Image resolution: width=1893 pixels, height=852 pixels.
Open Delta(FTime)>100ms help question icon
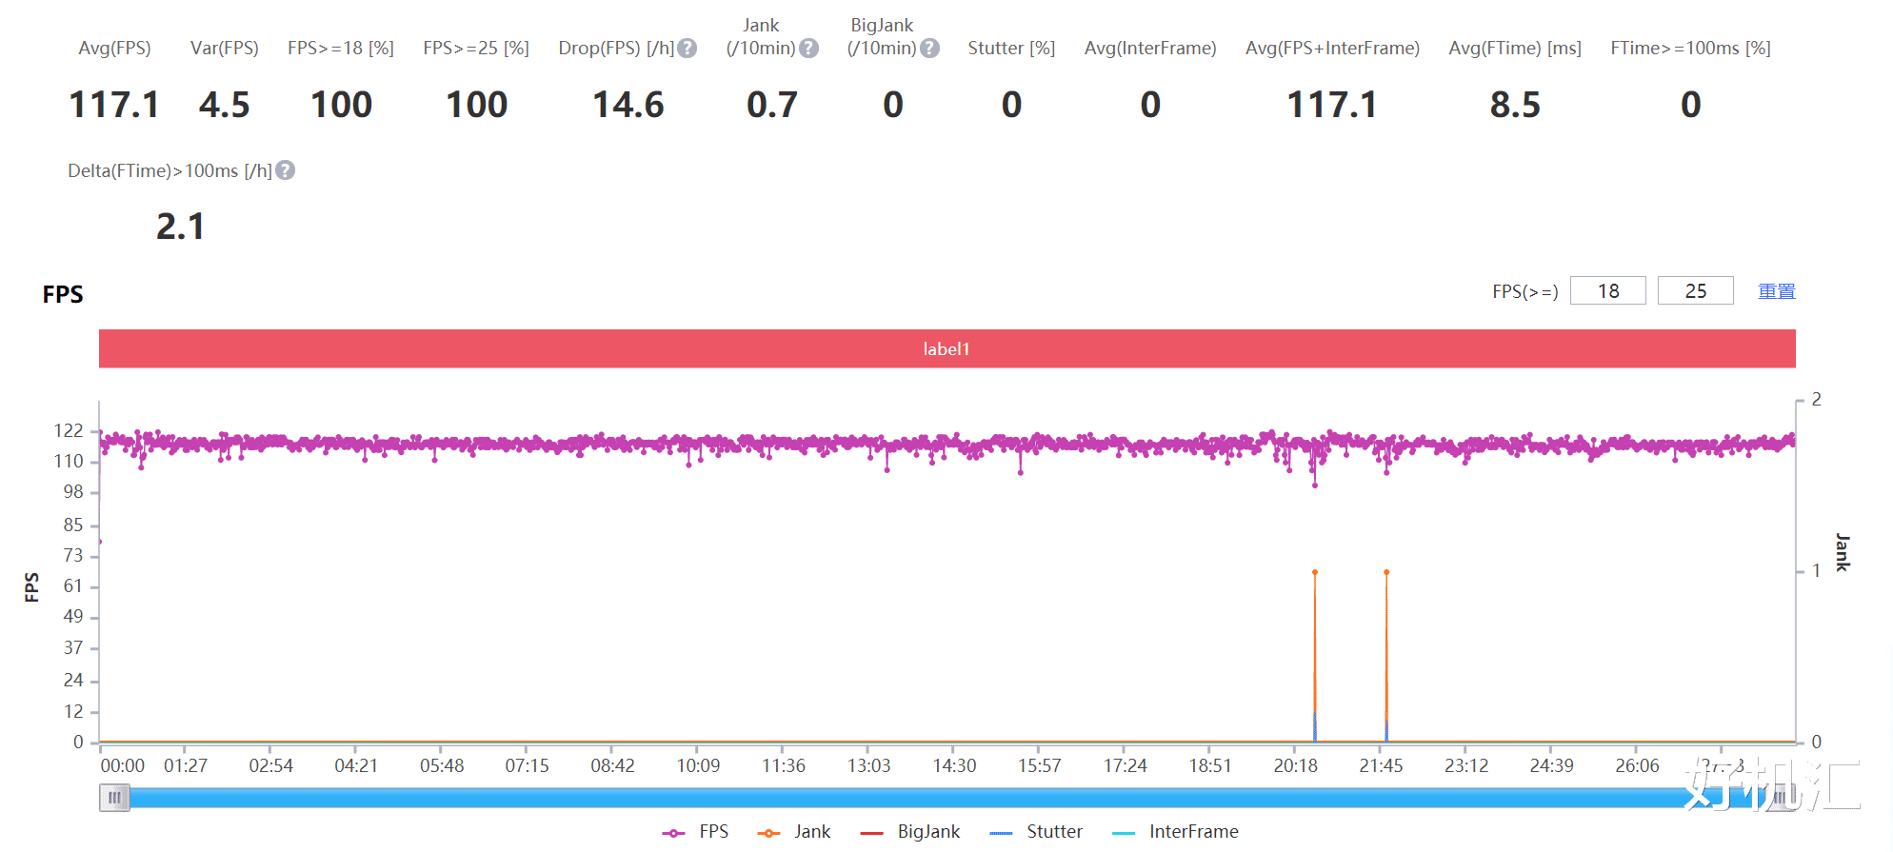pos(285,170)
